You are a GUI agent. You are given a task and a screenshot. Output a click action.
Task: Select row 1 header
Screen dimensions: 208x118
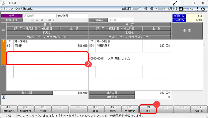(4, 52)
